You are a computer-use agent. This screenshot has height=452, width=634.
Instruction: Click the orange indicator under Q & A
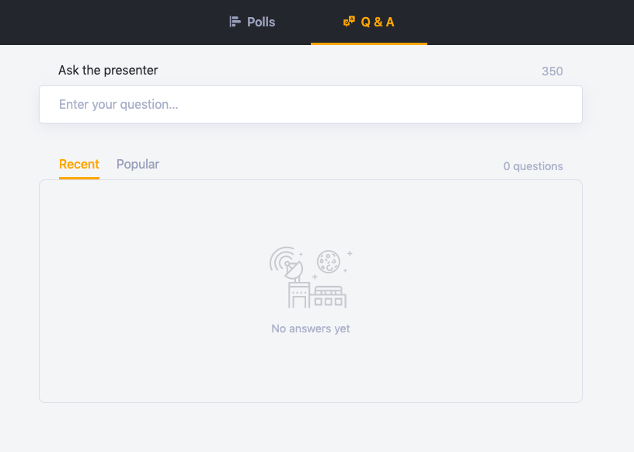[x=369, y=43]
